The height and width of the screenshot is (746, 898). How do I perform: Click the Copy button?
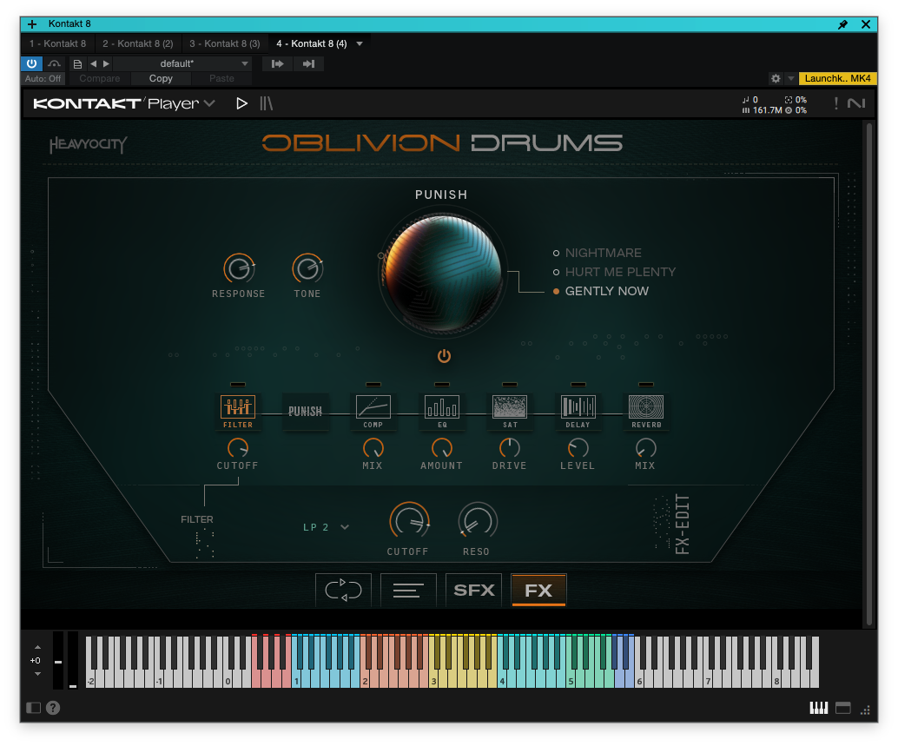coord(161,79)
